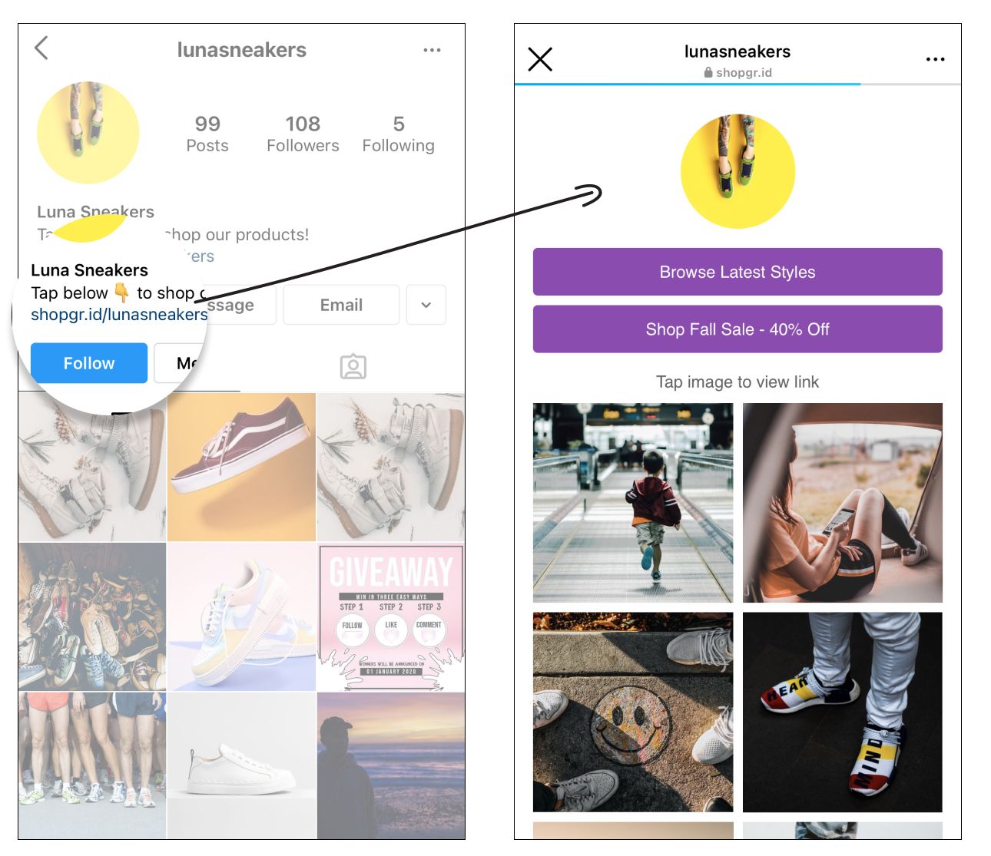
Task: Tap the running child image link
Action: 633,503
